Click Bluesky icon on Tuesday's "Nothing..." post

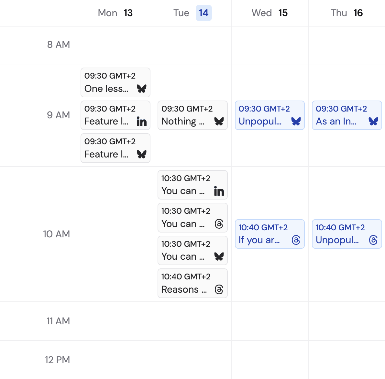[219, 122]
